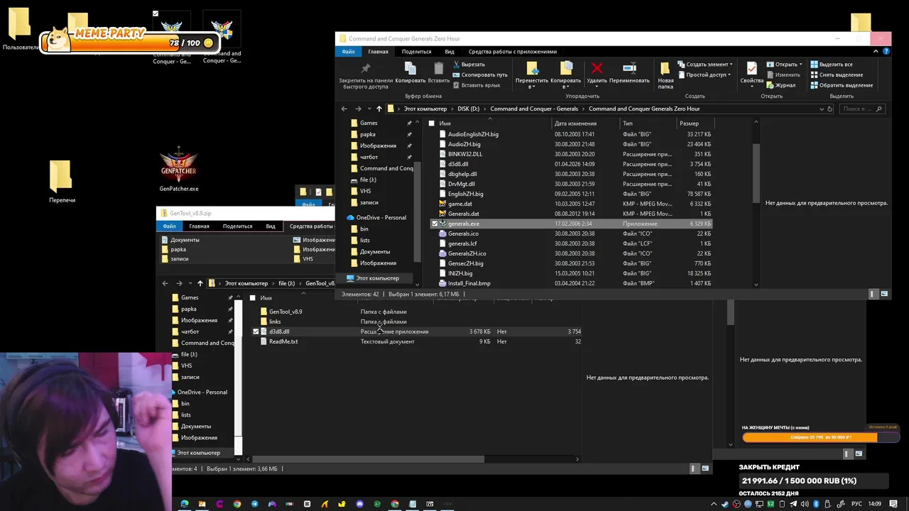Select Перепечи folder on the desktop
The image size is (909, 511).
coord(62,182)
